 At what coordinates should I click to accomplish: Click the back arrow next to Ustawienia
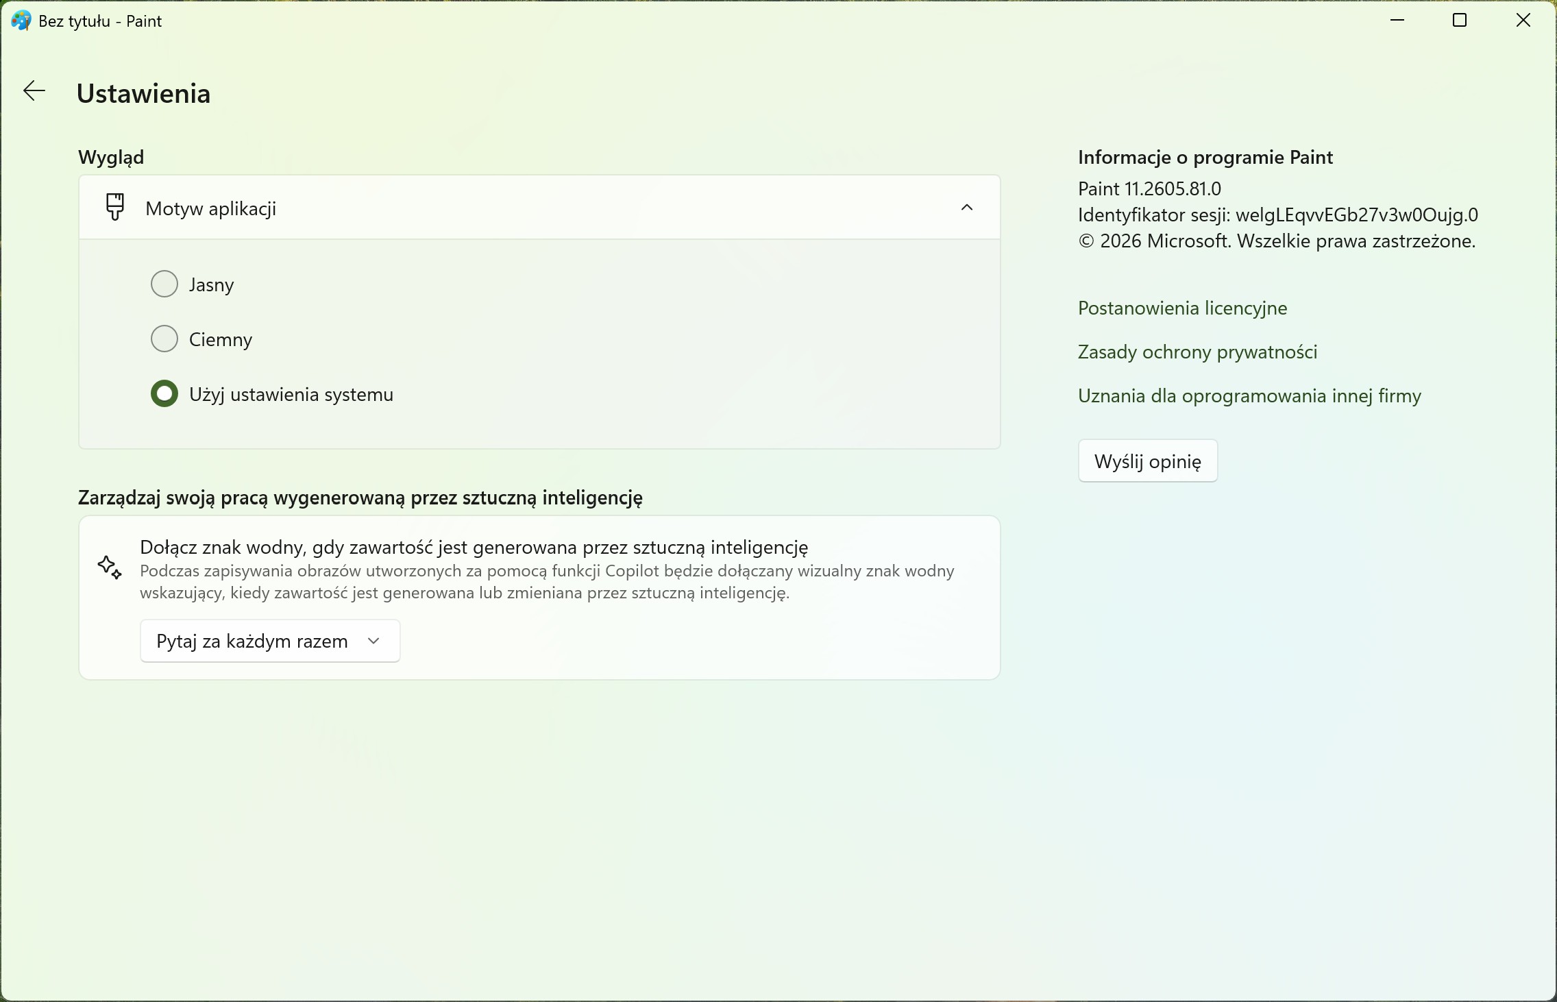click(x=34, y=91)
